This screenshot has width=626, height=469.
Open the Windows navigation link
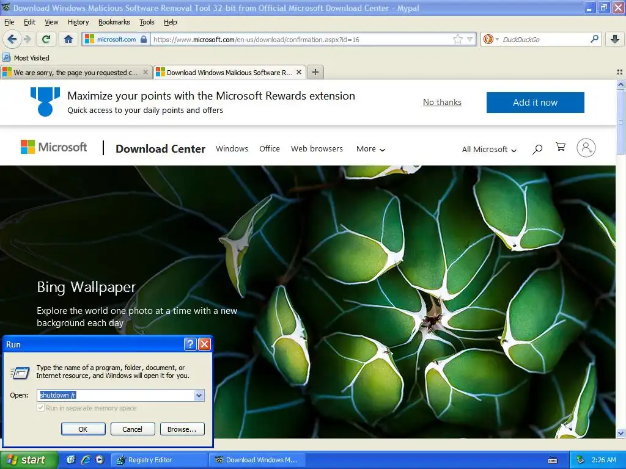232,148
